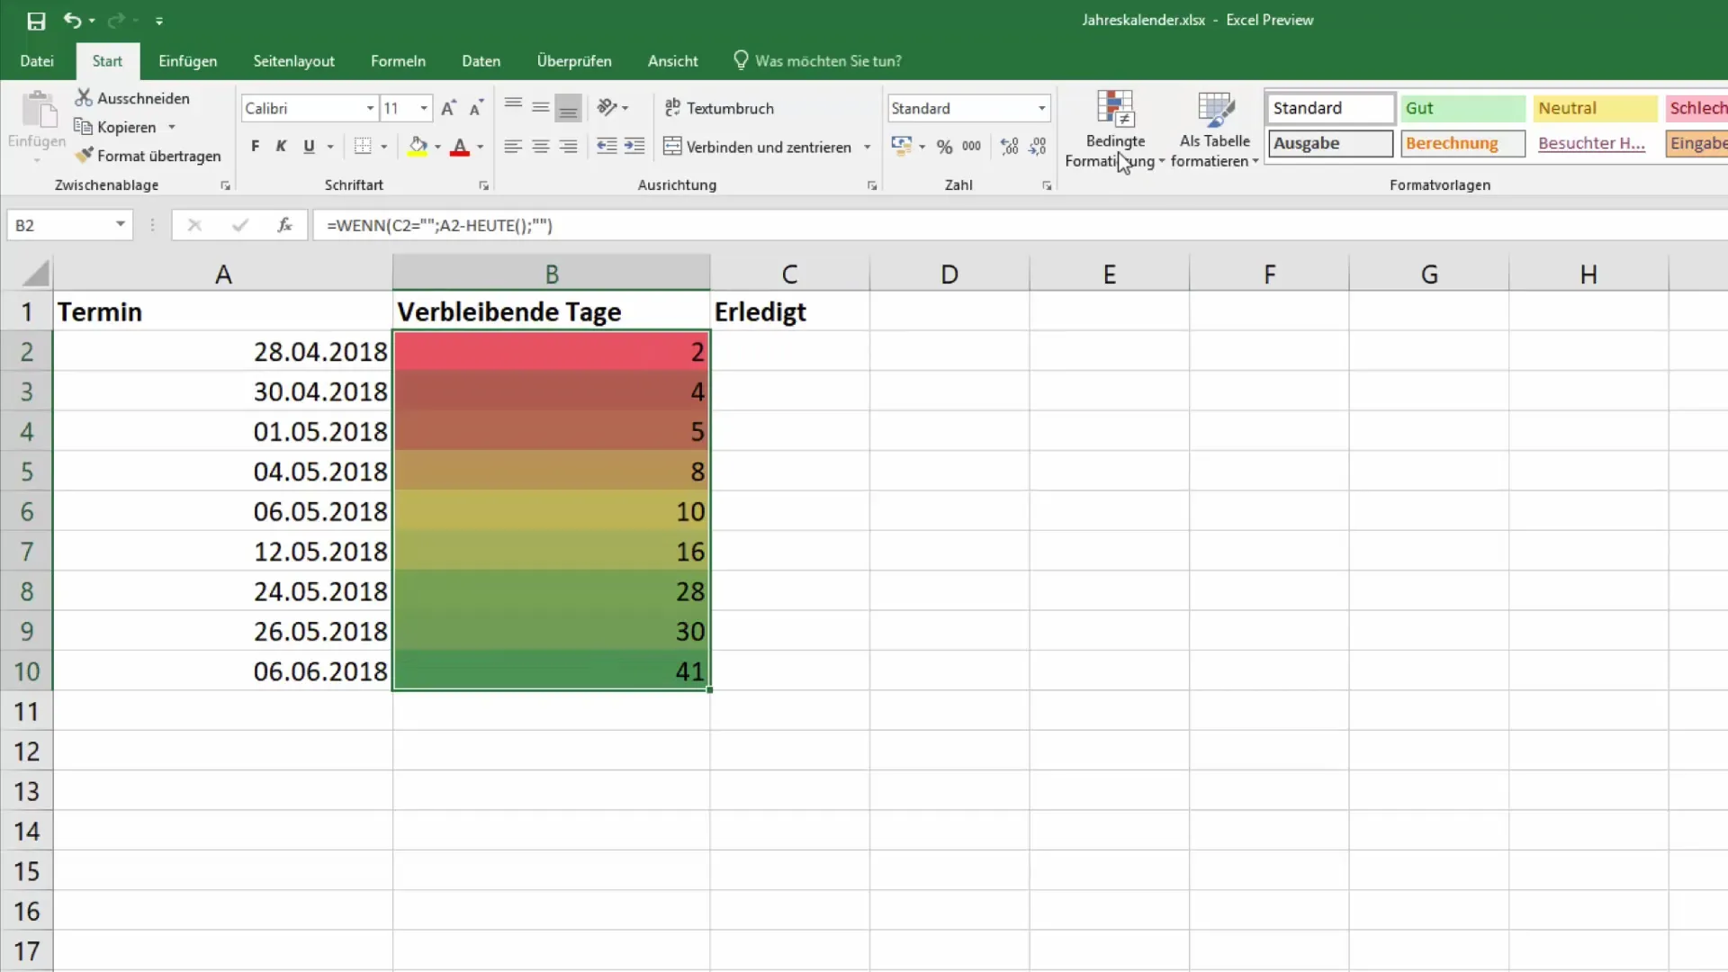Open the font size 11 dropdown
The image size is (1728, 972).
(424, 108)
